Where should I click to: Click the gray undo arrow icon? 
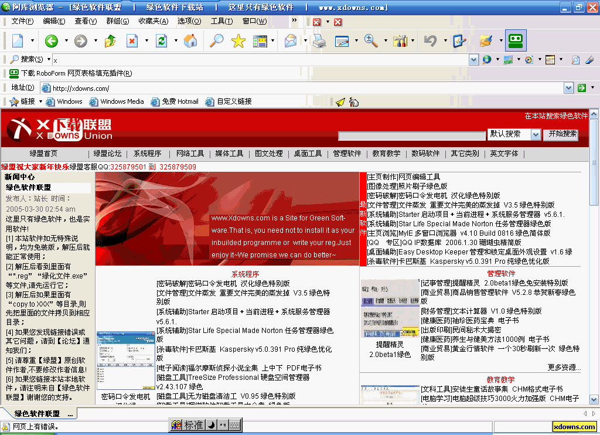click(431, 40)
